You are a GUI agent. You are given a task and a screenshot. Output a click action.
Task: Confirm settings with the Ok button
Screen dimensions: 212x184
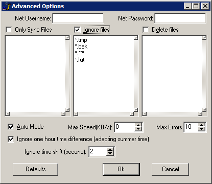click(x=121, y=169)
